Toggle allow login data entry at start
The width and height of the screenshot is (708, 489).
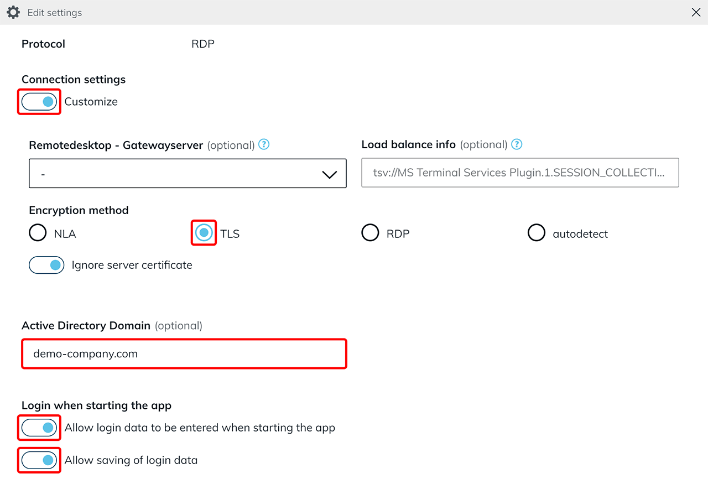[39, 428]
